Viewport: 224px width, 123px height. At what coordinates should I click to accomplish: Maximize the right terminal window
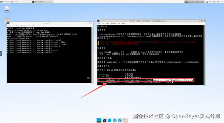[202, 21]
